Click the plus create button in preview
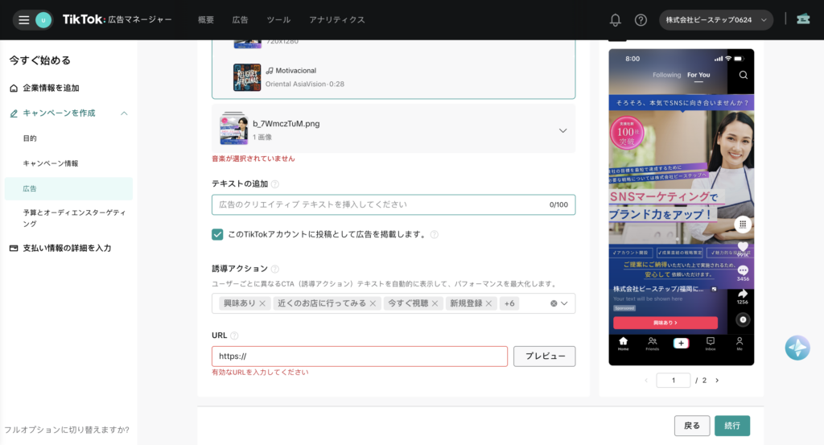Image resolution: width=824 pixels, height=445 pixels. point(681,343)
